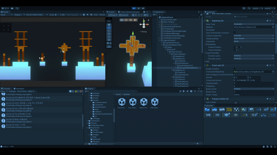Open the Layers dropdown in top toolbar
Screen dimensions: 277x155
pyautogui.click(x=258, y=8)
